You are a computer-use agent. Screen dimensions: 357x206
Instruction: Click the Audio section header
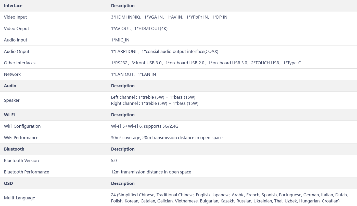[10, 86]
